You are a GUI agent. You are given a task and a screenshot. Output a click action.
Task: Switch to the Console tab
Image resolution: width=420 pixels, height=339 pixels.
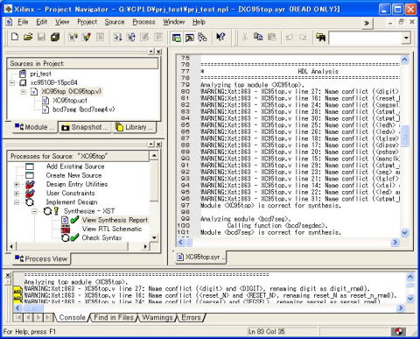click(x=72, y=318)
